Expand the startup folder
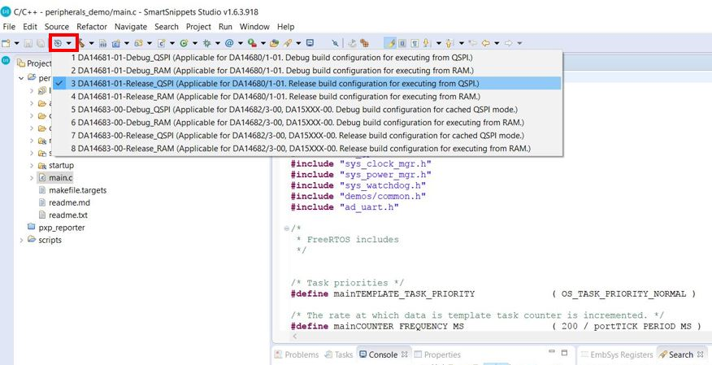 32,165
